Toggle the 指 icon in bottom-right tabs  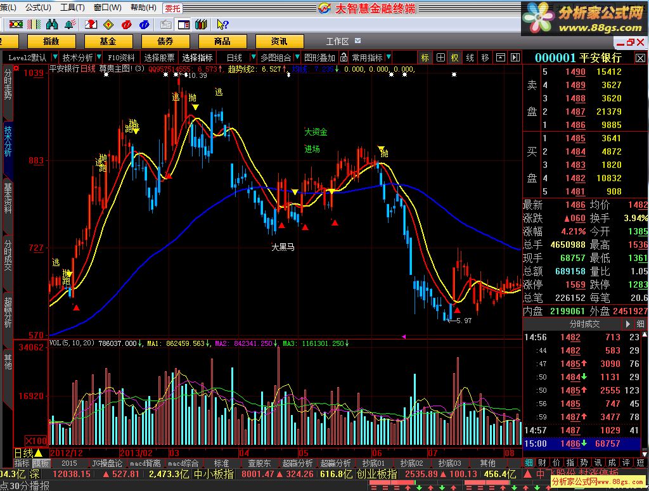[570, 463]
